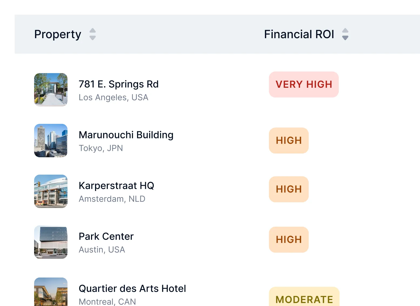Select the Quartier des Arts Hotel name

tap(132, 289)
